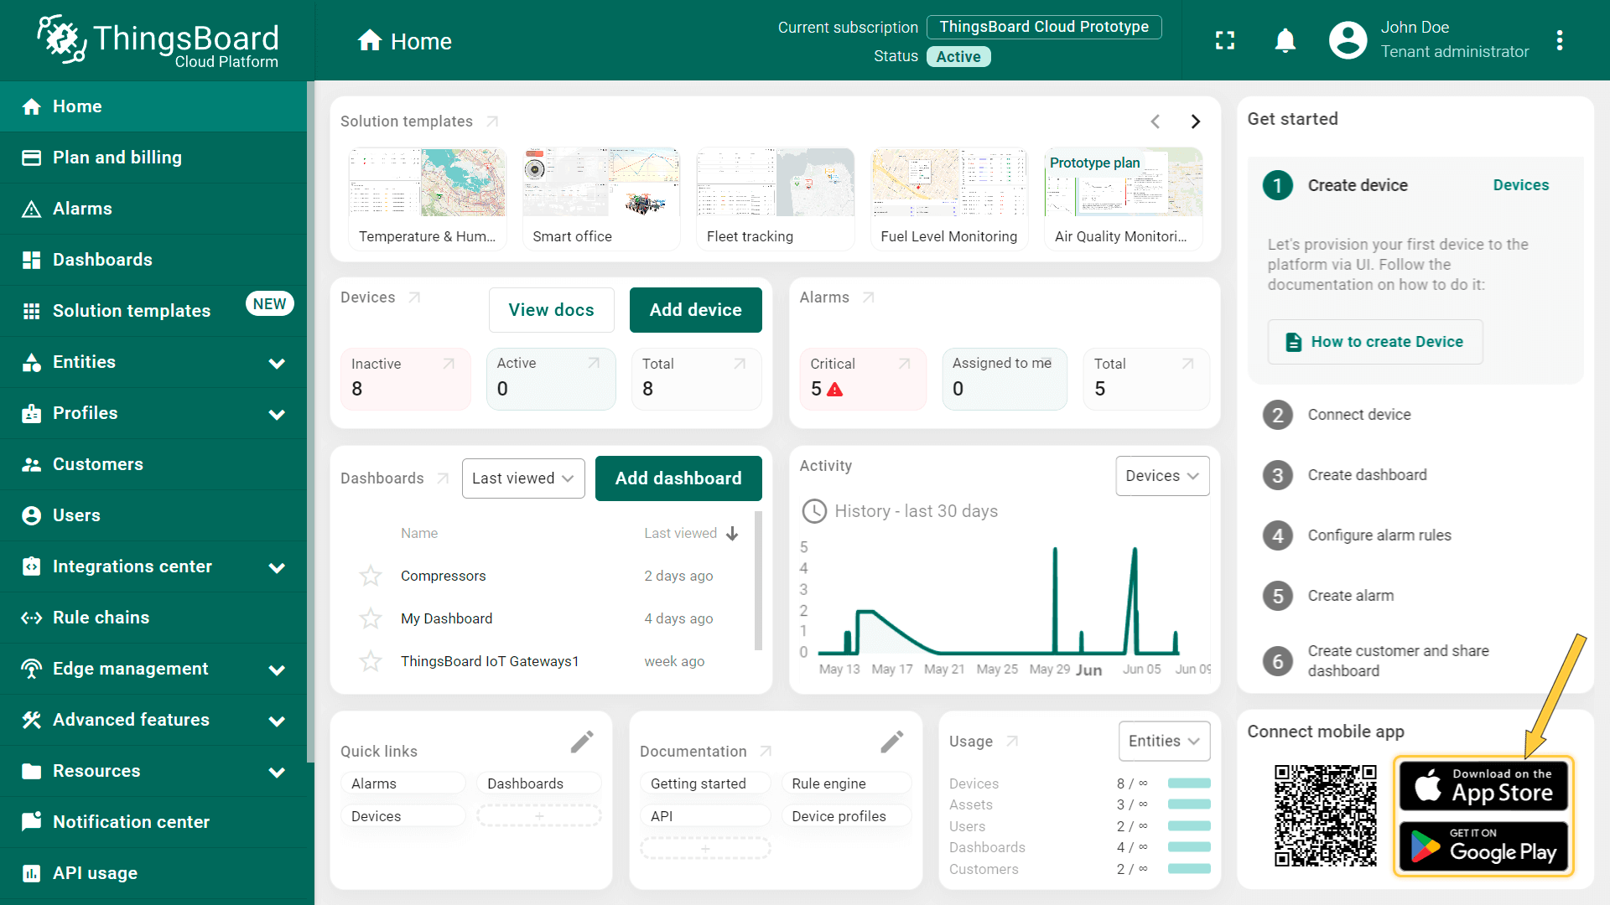Open How to create Device link
The image size is (1610, 905).
[1374, 342]
